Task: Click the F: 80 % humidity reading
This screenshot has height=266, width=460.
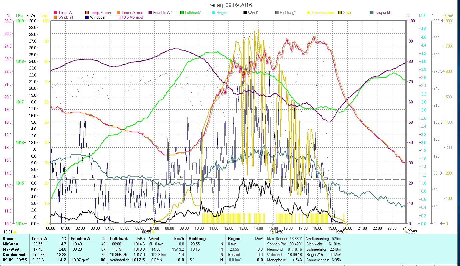Action: 38,260
